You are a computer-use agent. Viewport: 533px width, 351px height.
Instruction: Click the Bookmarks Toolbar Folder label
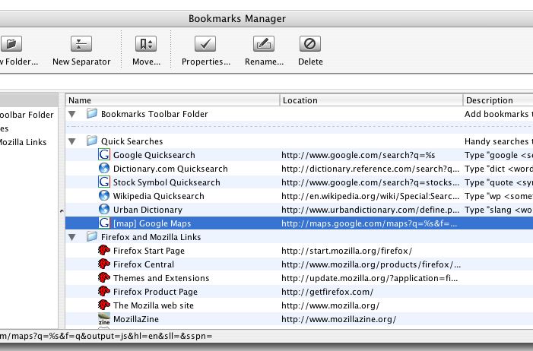click(154, 114)
